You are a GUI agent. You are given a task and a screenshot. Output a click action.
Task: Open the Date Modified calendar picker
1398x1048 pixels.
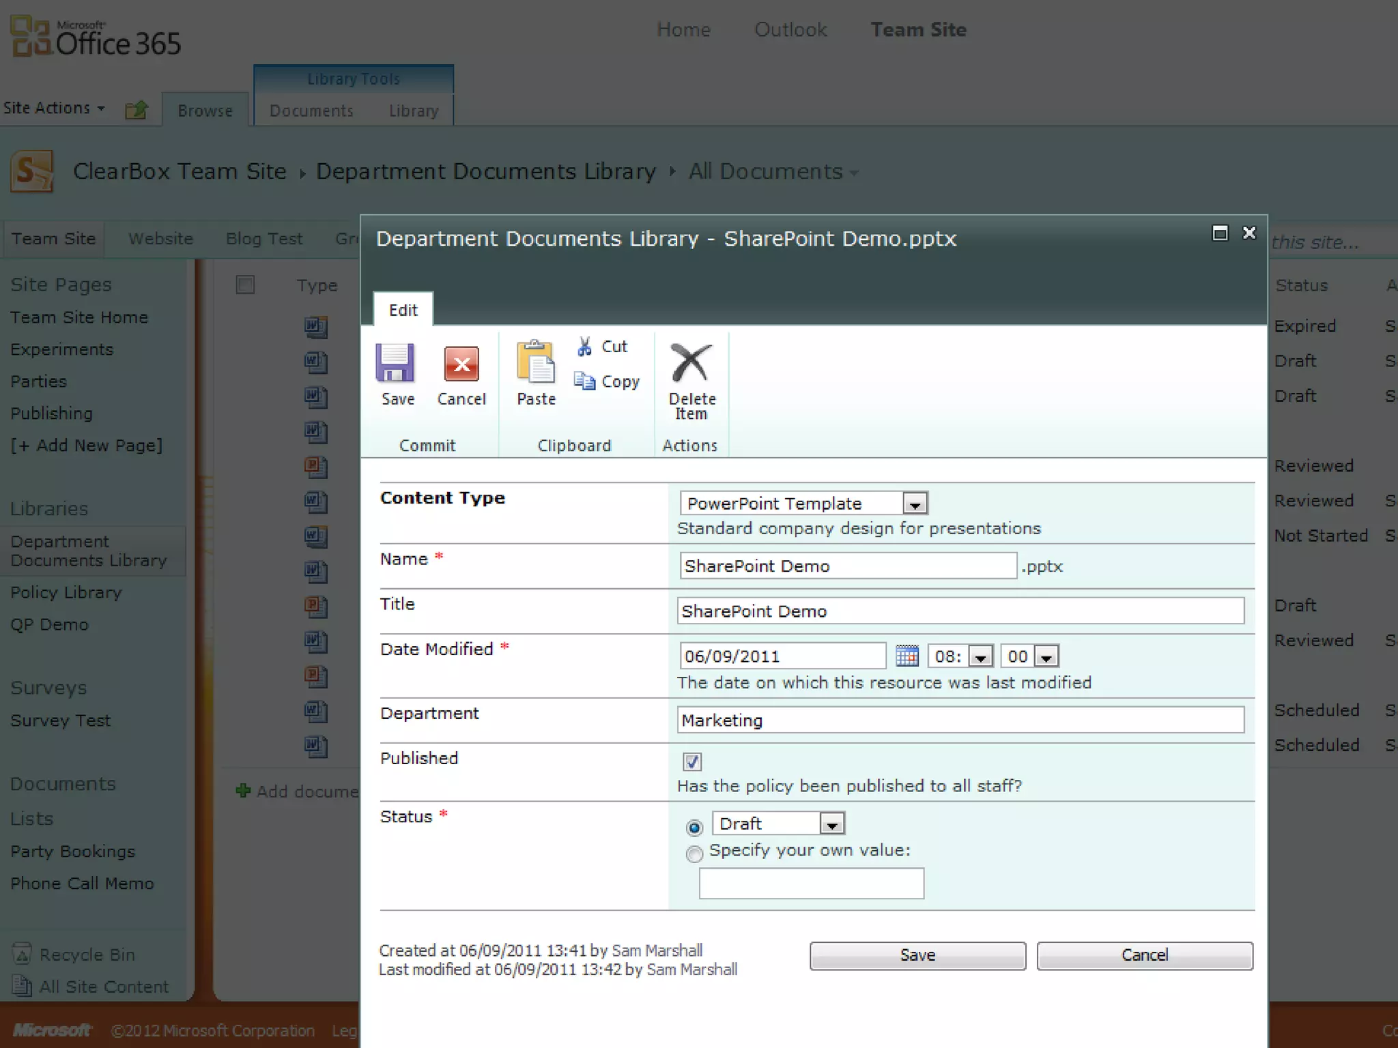[907, 656]
